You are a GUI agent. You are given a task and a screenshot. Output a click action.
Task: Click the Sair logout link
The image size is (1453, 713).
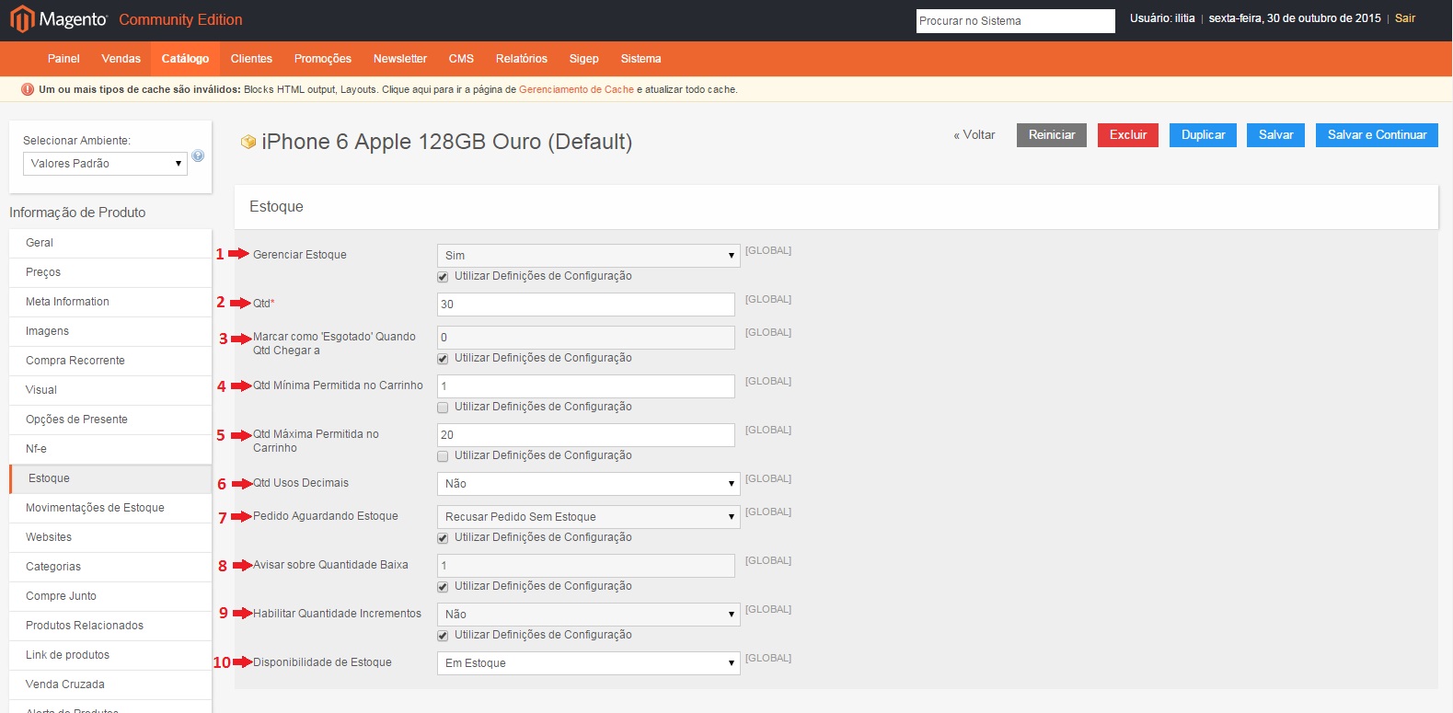click(1405, 18)
